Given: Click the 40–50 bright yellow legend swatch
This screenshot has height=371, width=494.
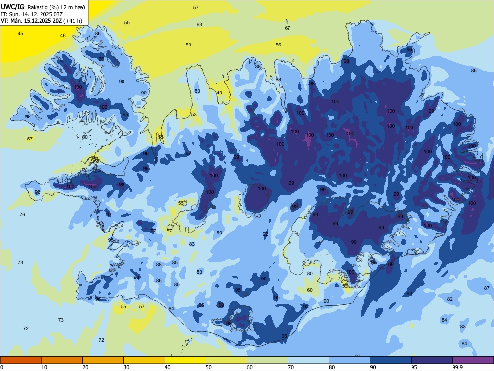Looking at the screenshot, I should 185,360.
